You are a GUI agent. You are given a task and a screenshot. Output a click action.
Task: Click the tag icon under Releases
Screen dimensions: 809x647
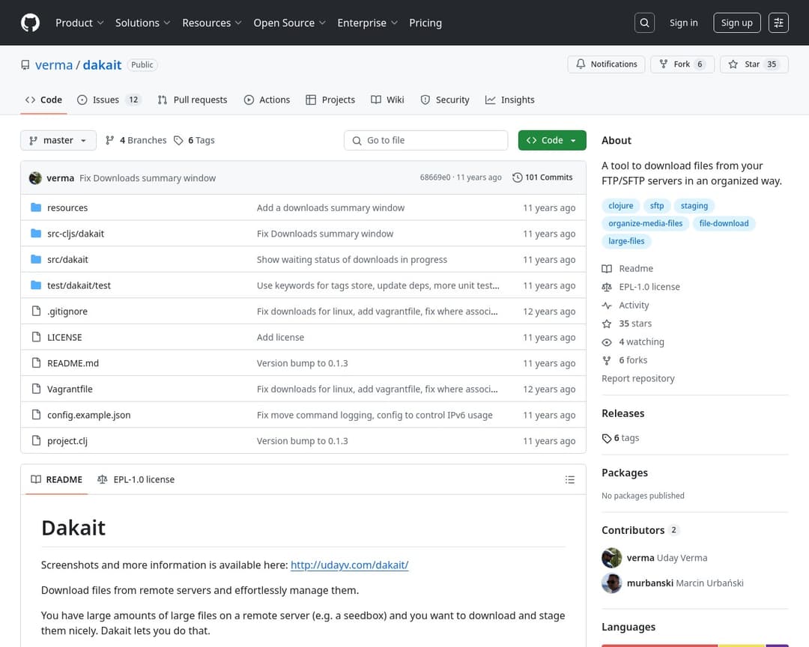coord(607,438)
